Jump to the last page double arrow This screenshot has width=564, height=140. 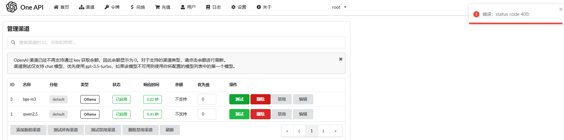tap(336, 131)
